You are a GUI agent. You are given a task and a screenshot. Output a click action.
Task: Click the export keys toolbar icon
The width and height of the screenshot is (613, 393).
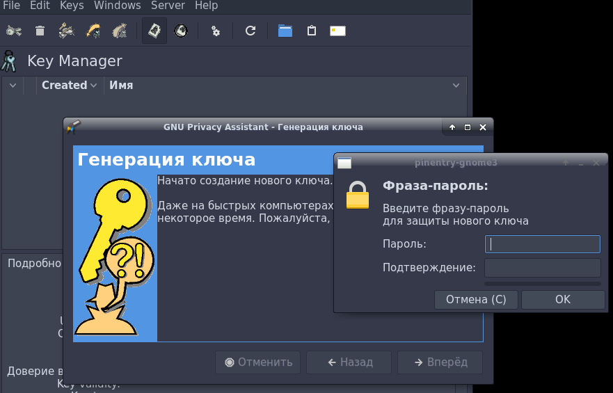tap(120, 31)
